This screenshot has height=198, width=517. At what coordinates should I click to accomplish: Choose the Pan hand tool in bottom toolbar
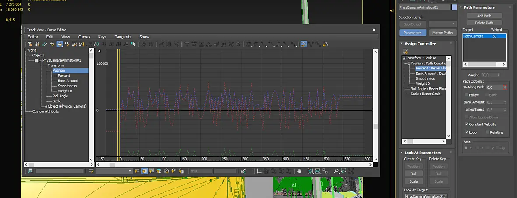[299, 171]
